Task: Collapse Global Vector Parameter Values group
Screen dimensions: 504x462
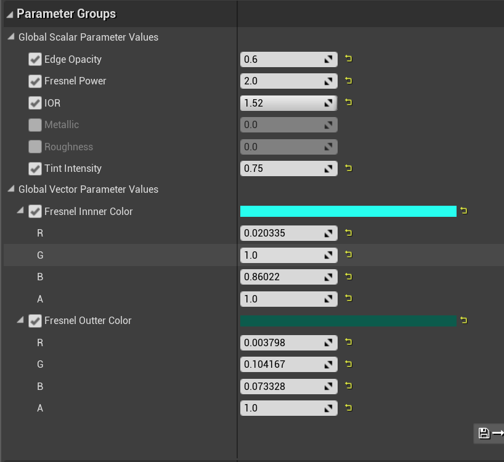Action: 11,190
